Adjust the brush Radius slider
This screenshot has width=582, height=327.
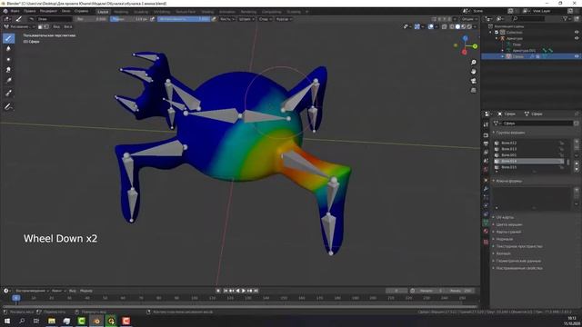coord(129,19)
